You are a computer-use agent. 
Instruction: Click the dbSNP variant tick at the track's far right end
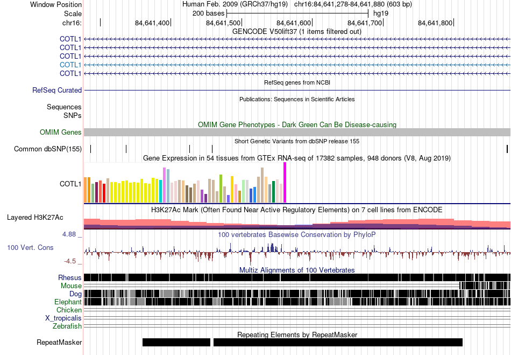tap(507, 149)
